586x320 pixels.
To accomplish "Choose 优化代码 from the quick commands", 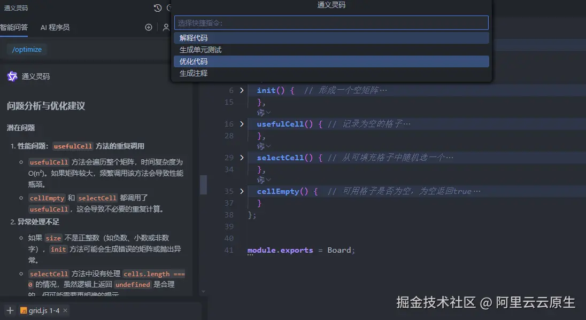I will [x=331, y=61].
